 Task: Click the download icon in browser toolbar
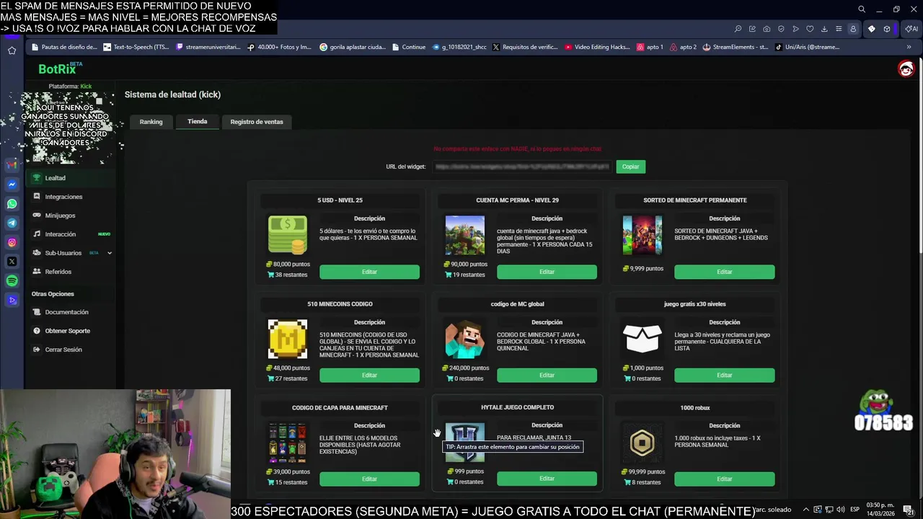click(x=824, y=29)
